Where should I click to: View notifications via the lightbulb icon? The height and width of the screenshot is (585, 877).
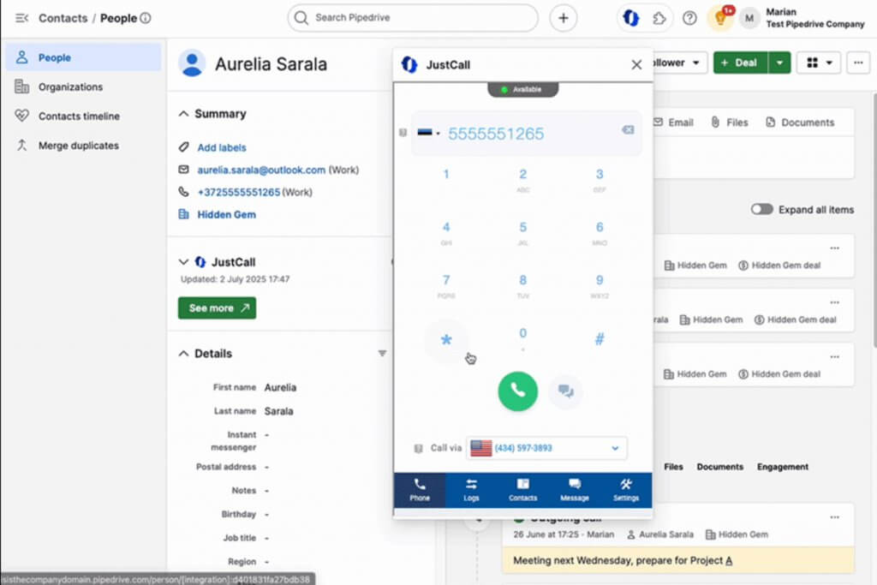click(x=722, y=18)
